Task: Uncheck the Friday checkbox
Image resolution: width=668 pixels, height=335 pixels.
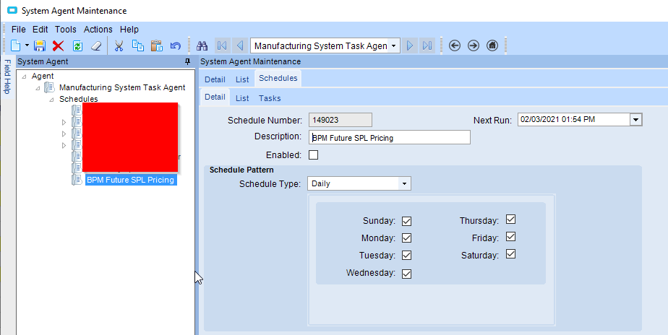Action: (x=511, y=237)
